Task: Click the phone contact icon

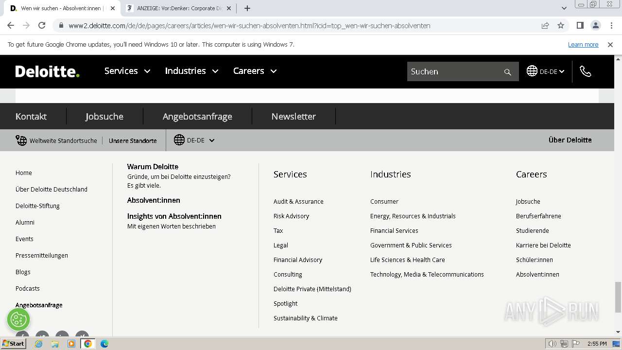Action: tap(586, 71)
